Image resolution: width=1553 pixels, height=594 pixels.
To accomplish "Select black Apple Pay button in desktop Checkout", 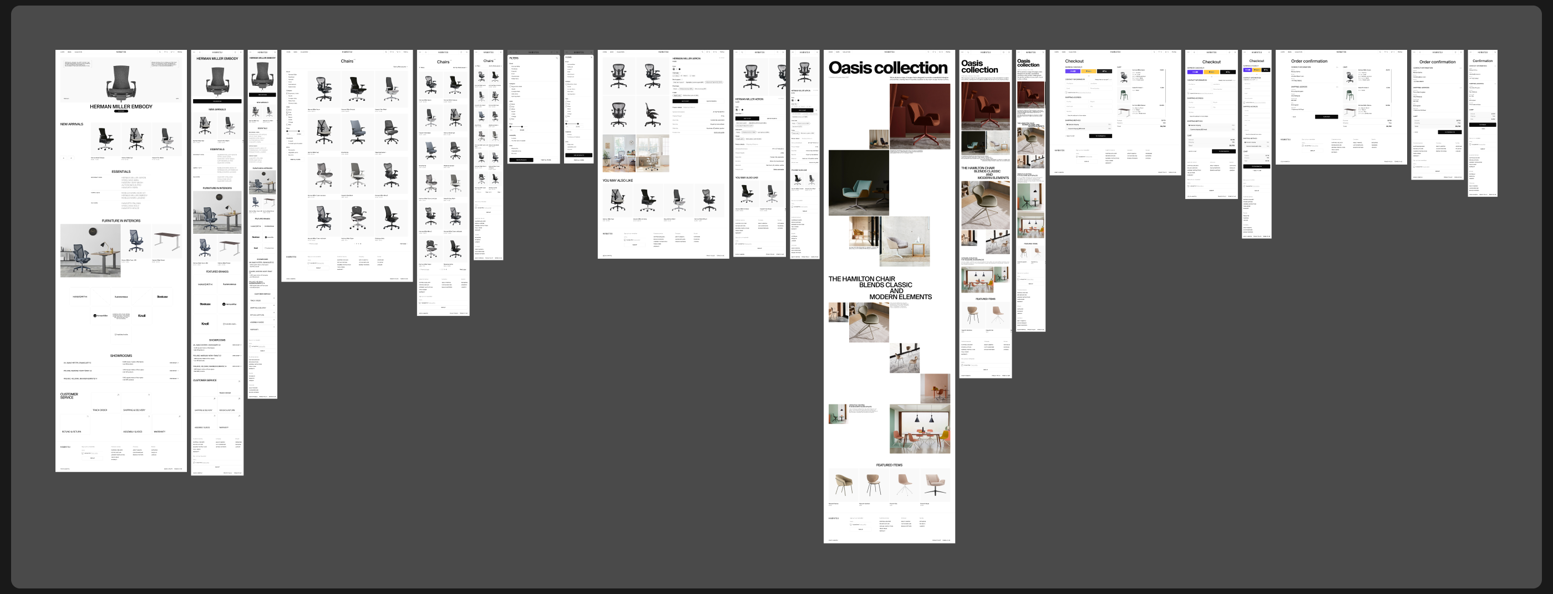I will [x=1104, y=71].
